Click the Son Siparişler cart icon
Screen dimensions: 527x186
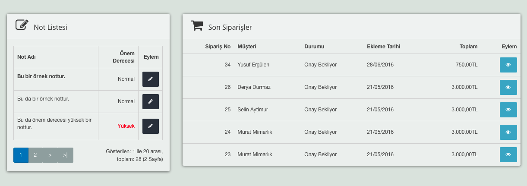tap(197, 26)
